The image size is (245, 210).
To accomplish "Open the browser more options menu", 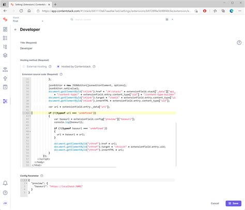I will 240,11.
